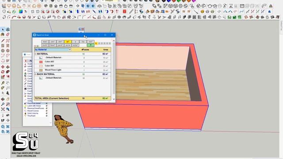The width and height of the screenshot is (283, 159).
Task: Select the highlighted m² unit
Action: click(x=68, y=42)
